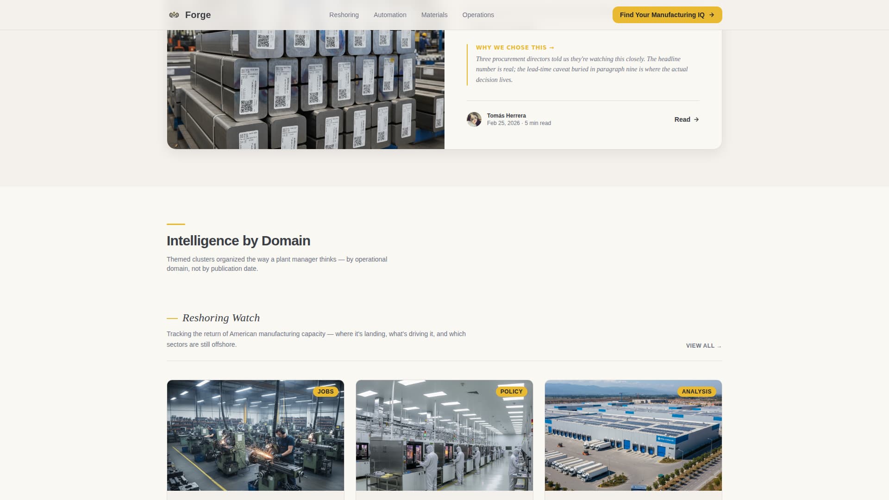This screenshot has width=889, height=500.
Task: Open View All for Reshoring Watch
Action: pos(704,346)
